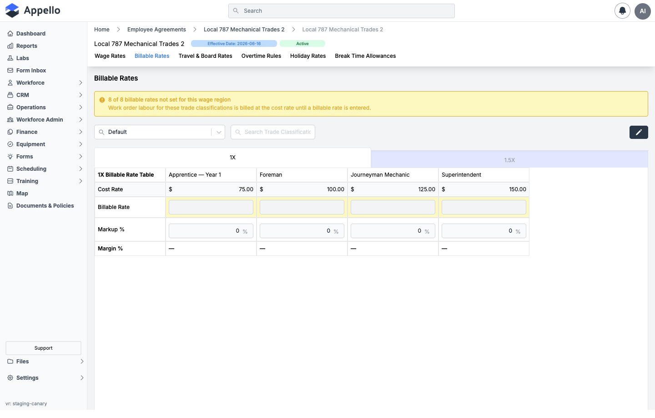Expand the Training menu chevron
The width and height of the screenshot is (655, 418).
[x=81, y=181]
